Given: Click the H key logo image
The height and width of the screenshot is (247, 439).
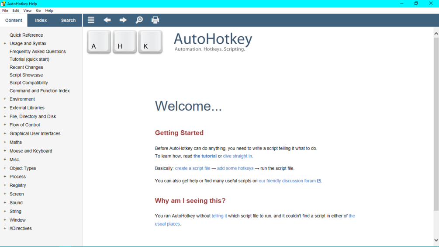Looking at the screenshot, I should [x=124, y=42].
